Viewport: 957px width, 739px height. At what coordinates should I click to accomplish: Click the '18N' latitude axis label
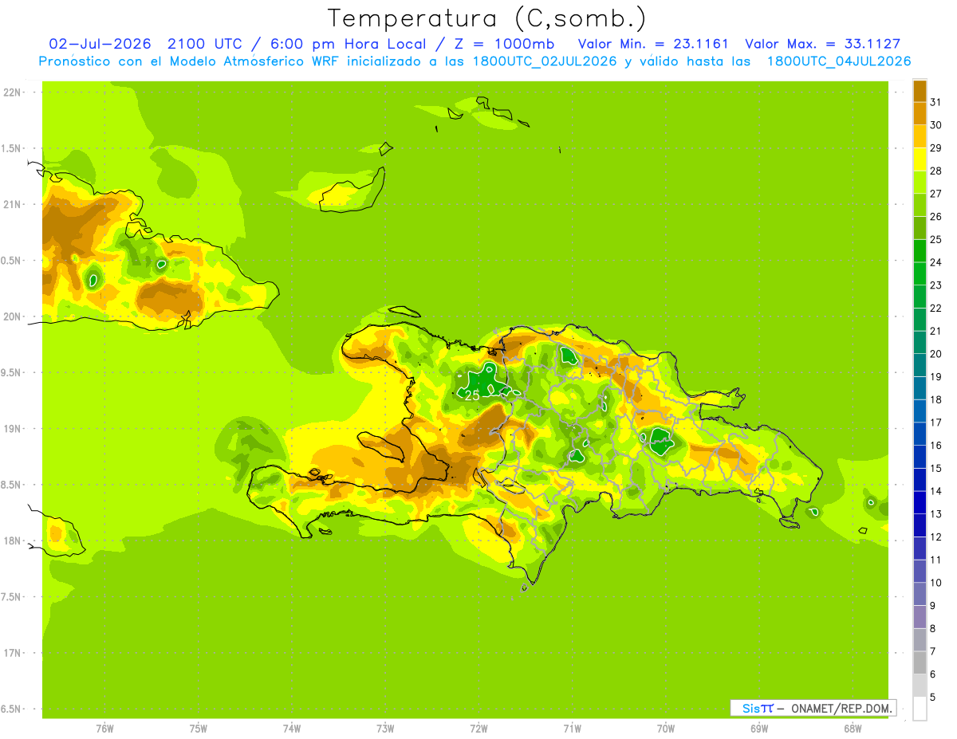click(12, 540)
